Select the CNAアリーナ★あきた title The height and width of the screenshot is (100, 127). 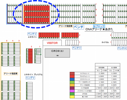(99, 29)
